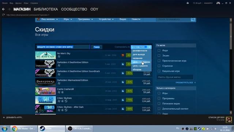Select sort by названию option
This screenshot has height=132, width=234.
(141, 58)
